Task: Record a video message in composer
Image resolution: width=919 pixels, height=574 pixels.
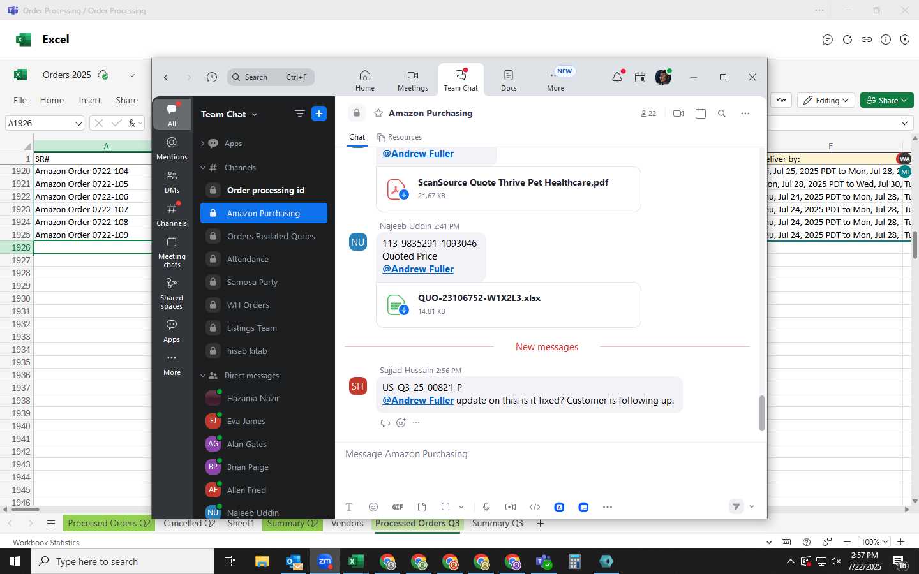Action: tap(511, 507)
